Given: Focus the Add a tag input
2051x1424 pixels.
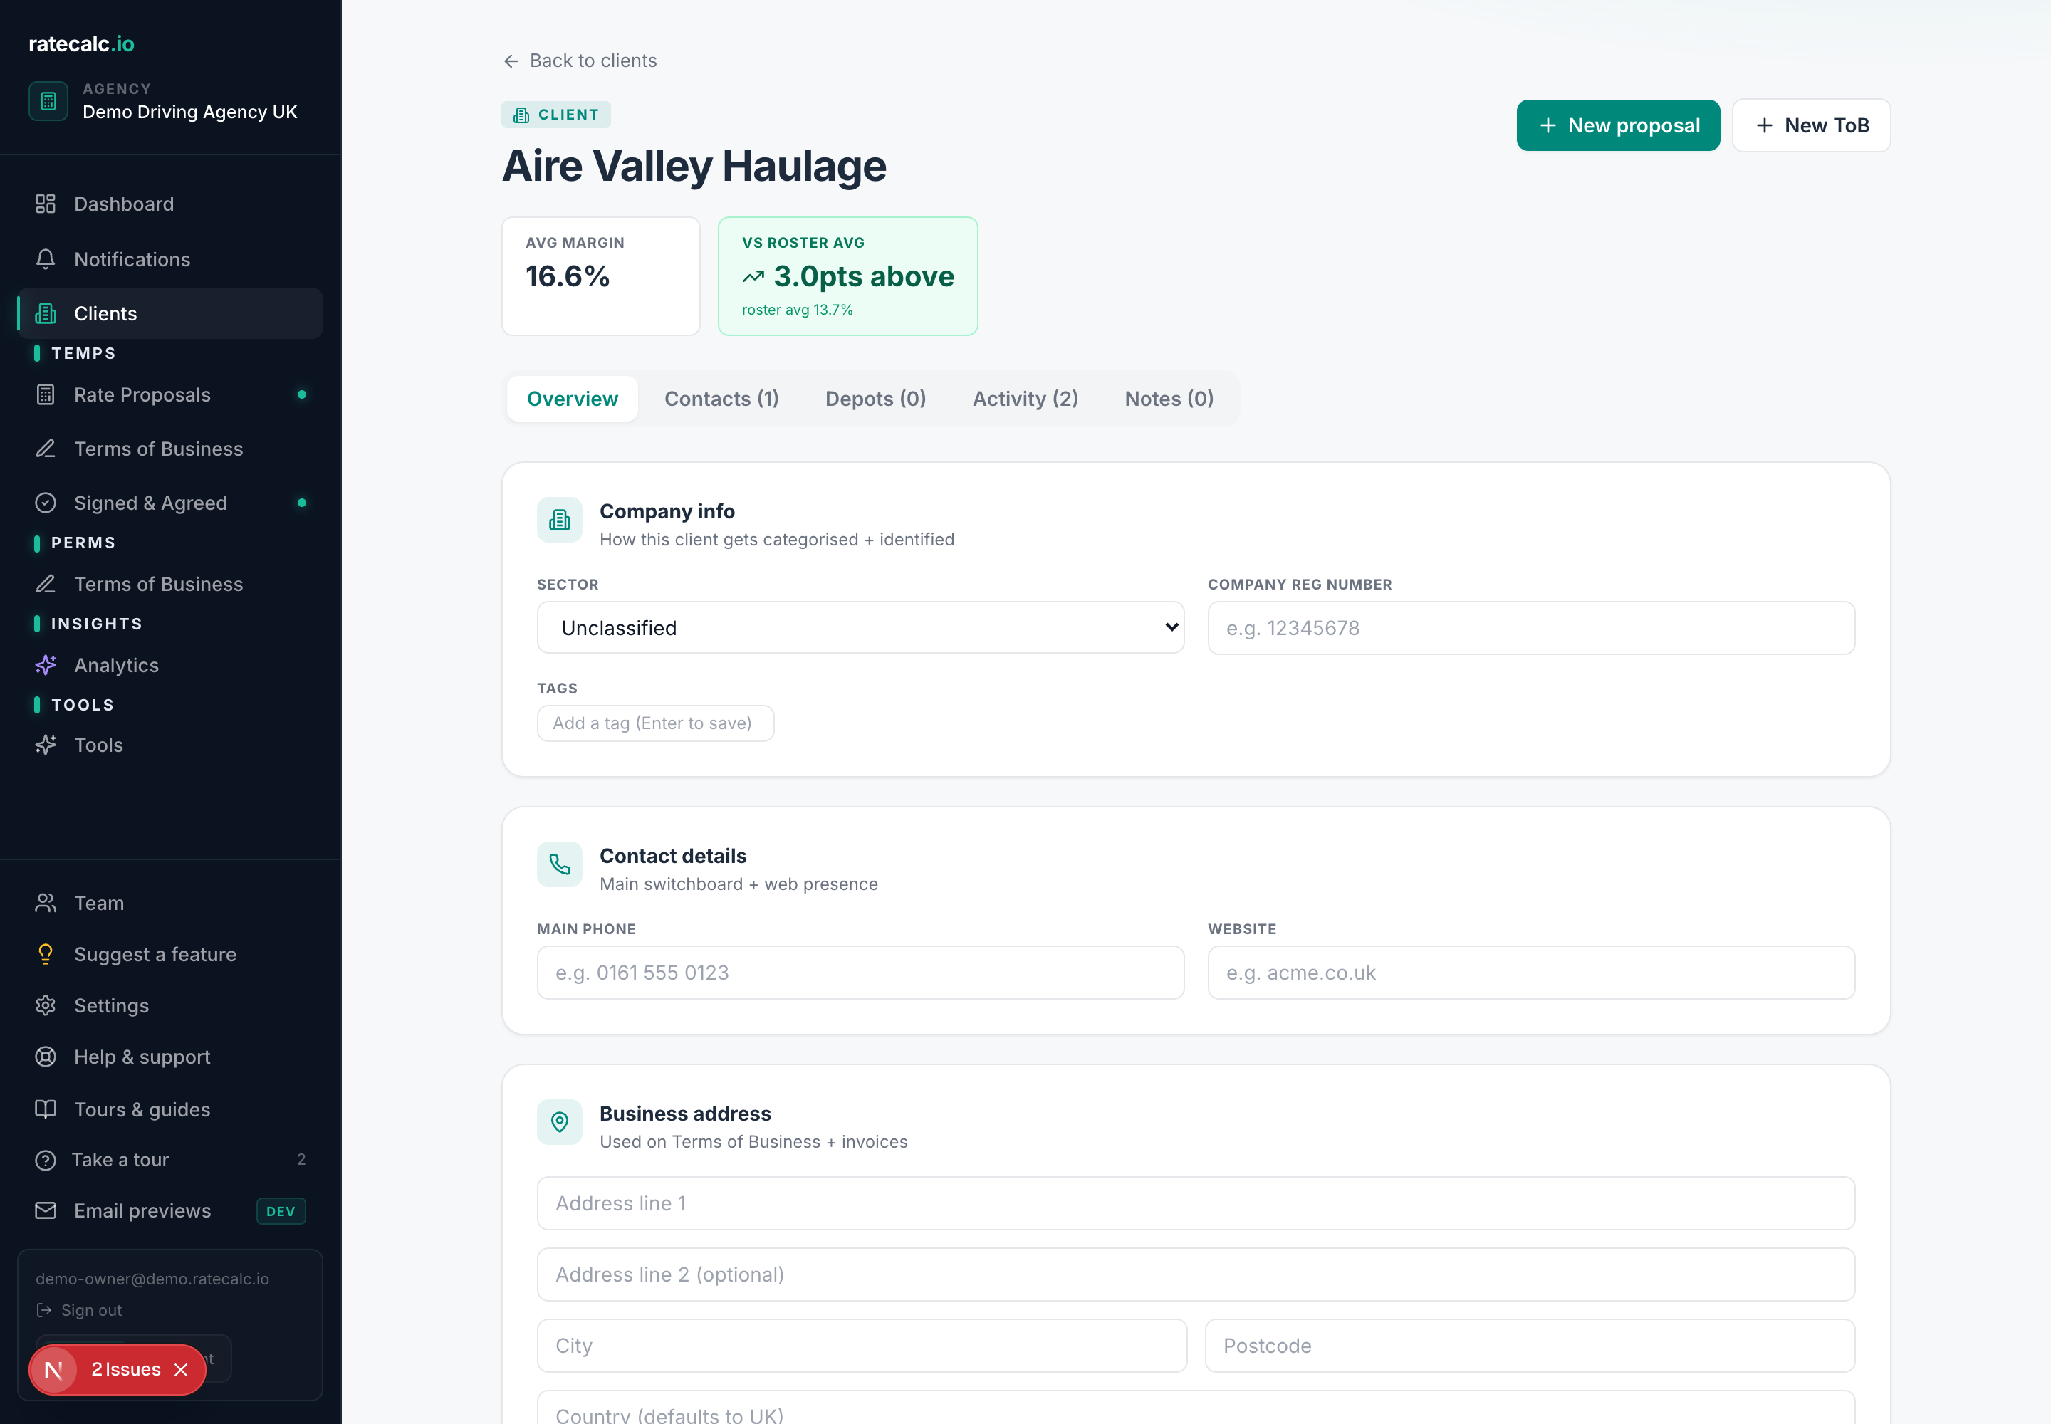Looking at the screenshot, I should [655, 723].
